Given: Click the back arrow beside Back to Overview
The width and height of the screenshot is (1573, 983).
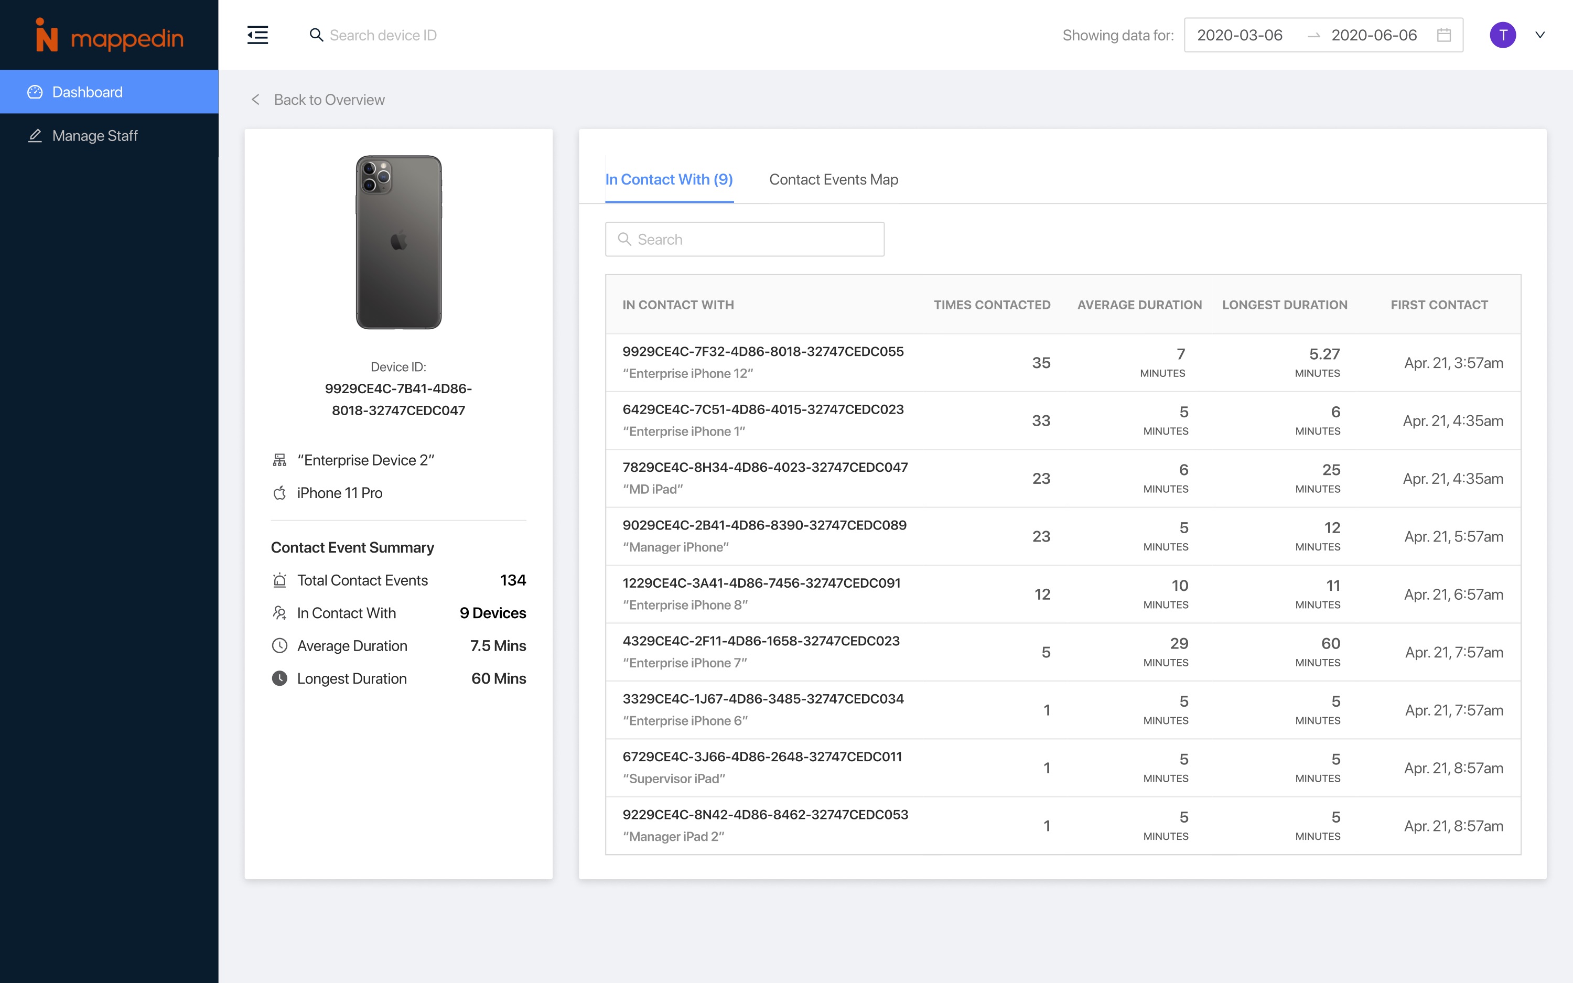Looking at the screenshot, I should tap(255, 100).
